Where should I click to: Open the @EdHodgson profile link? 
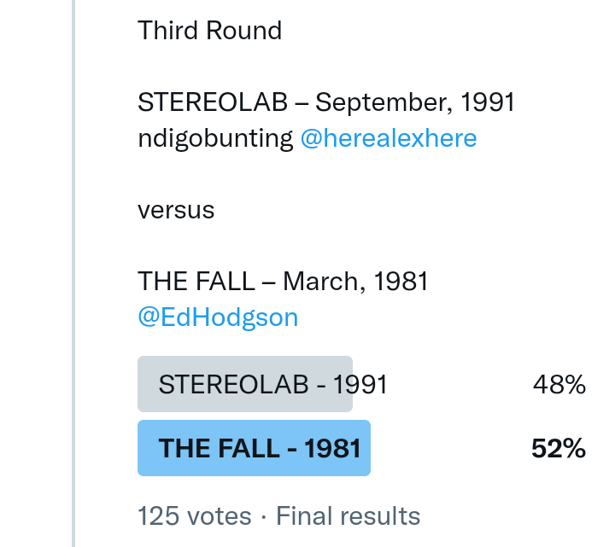218,317
